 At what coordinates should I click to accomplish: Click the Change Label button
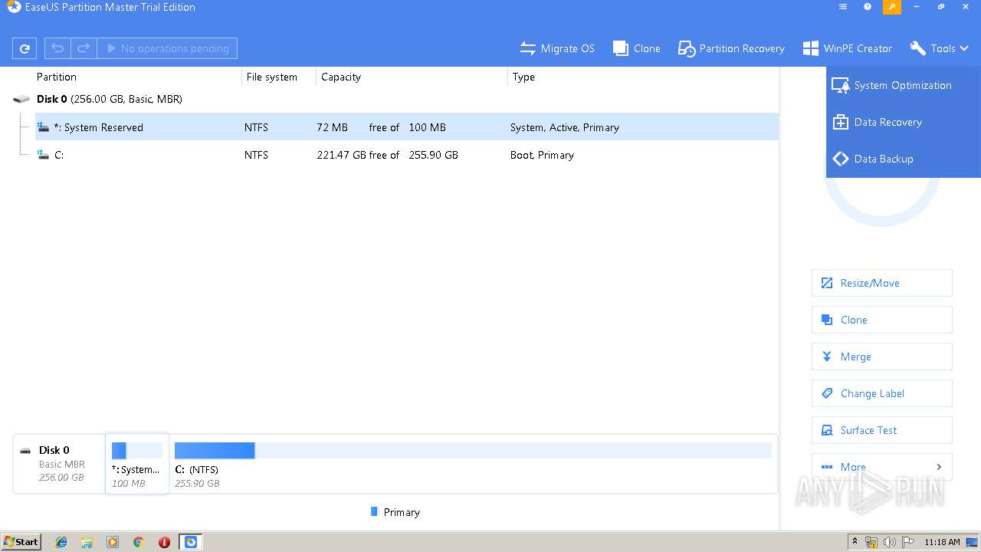point(882,393)
